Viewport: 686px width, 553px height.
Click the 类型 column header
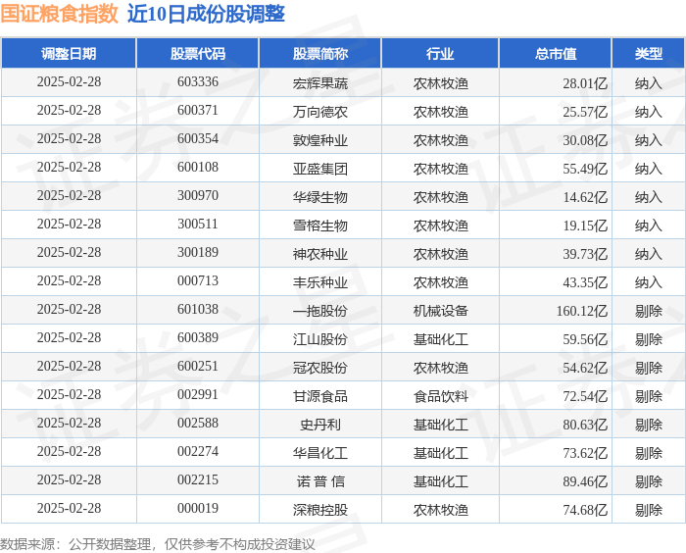point(649,53)
